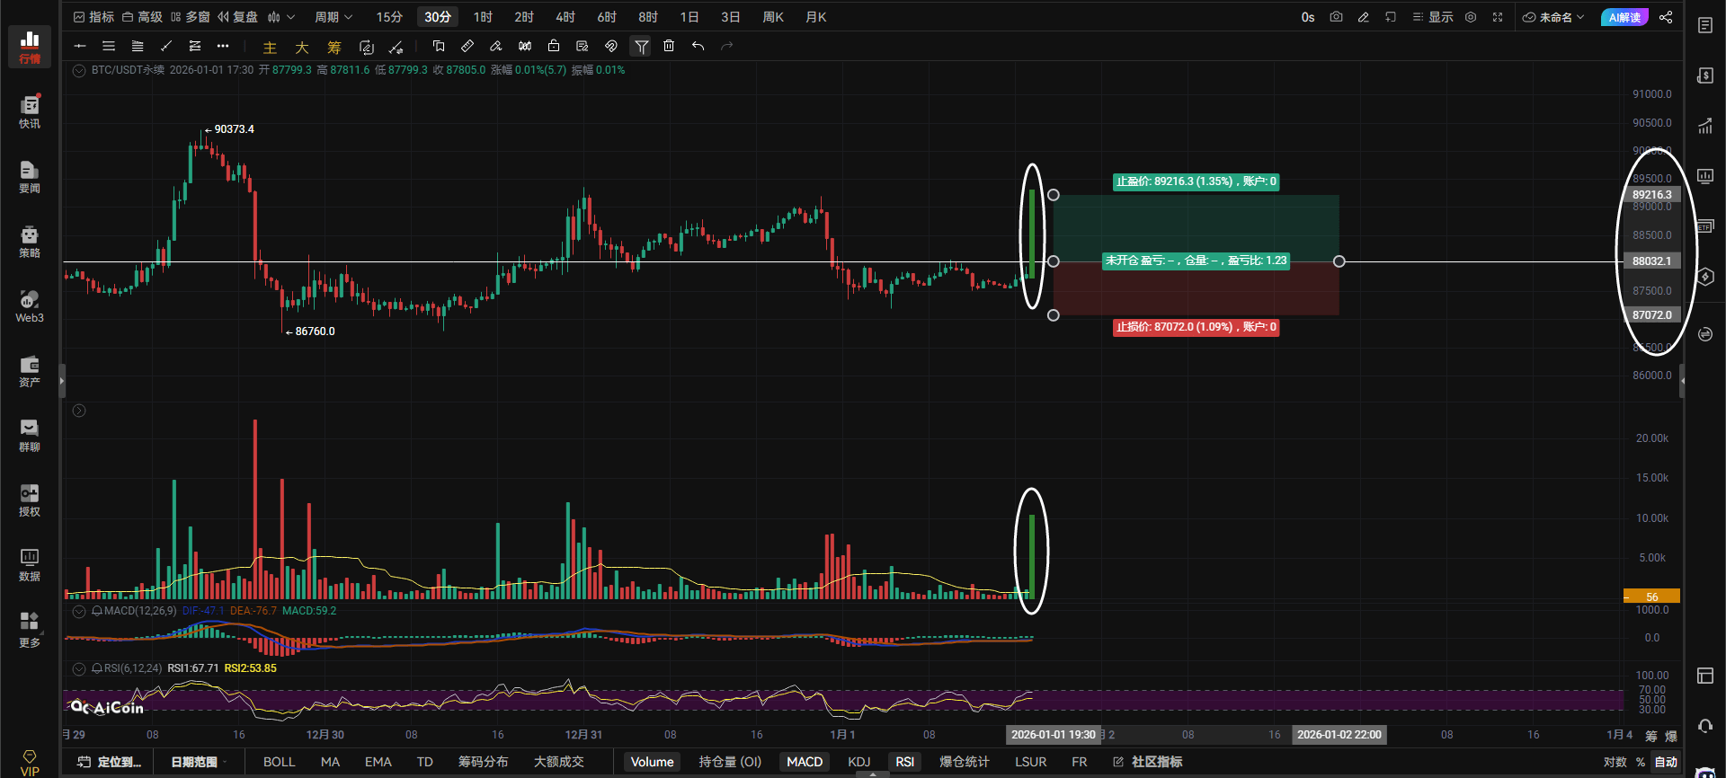The height and width of the screenshot is (778, 1726).
Task: Collapse the RSI(6,12,24) indicator legend
Action: coord(79,668)
